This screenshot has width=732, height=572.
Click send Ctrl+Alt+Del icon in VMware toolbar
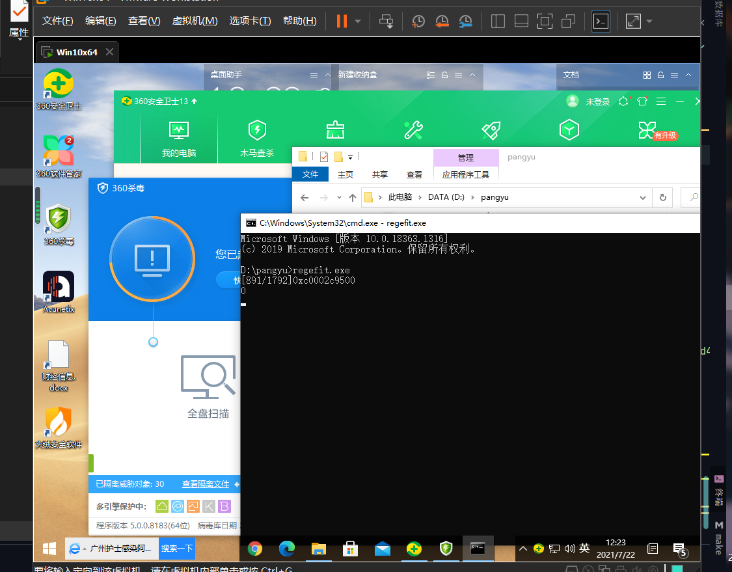coord(386,21)
